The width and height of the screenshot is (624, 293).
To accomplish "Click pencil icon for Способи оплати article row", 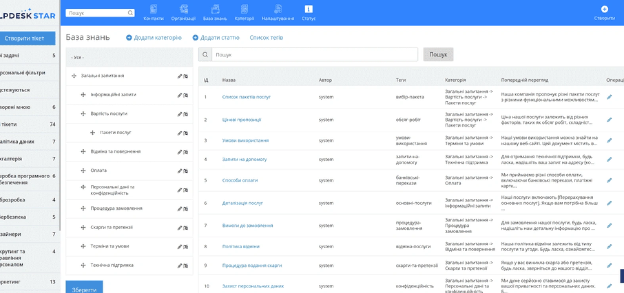I will pyautogui.click(x=609, y=181).
